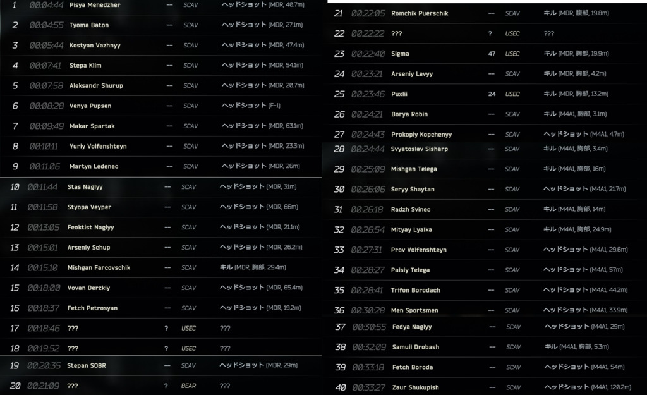Viewport: 647px width, 395px height.
Task: Click player name Tyoma Baton
Action: (x=89, y=25)
